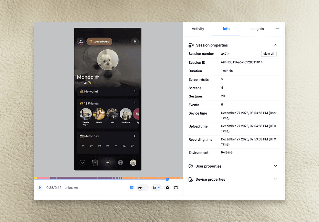This screenshot has height=222, width=319.
Task: Tap the app settings gear icon
Action: pos(135,42)
